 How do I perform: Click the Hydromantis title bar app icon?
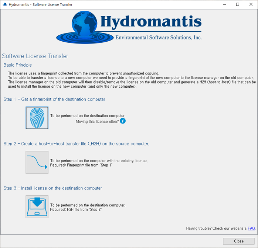click(x=5, y=4)
